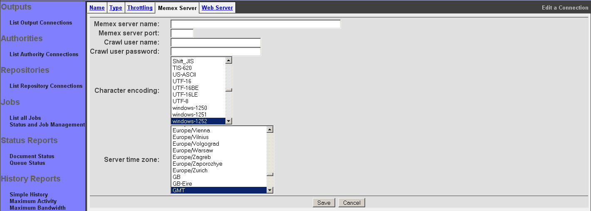This screenshot has width=591, height=211.
Task: Click down arrow of Server time zone list
Action: click(x=270, y=190)
